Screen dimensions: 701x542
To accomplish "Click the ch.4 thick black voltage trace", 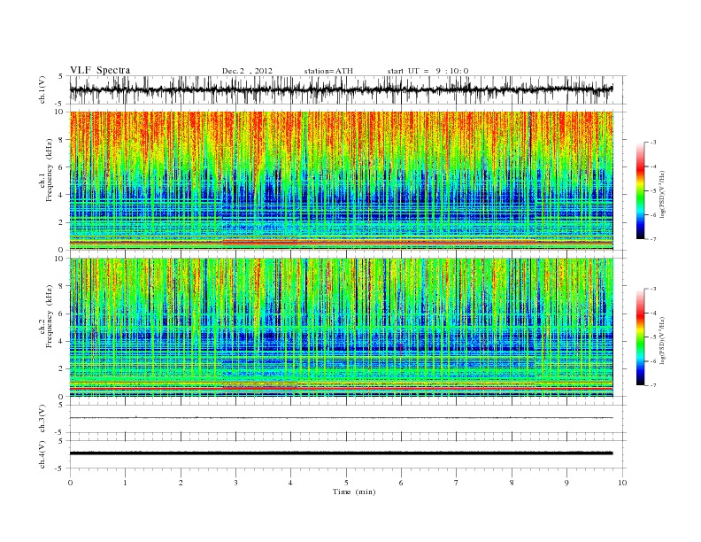I will [x=341, y=453].
